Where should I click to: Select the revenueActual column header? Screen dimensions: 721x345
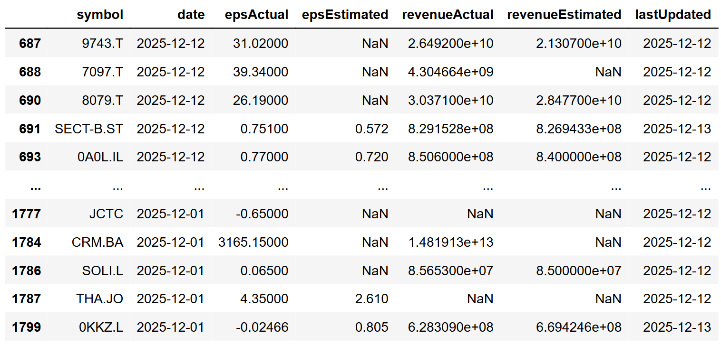[447, 15]
